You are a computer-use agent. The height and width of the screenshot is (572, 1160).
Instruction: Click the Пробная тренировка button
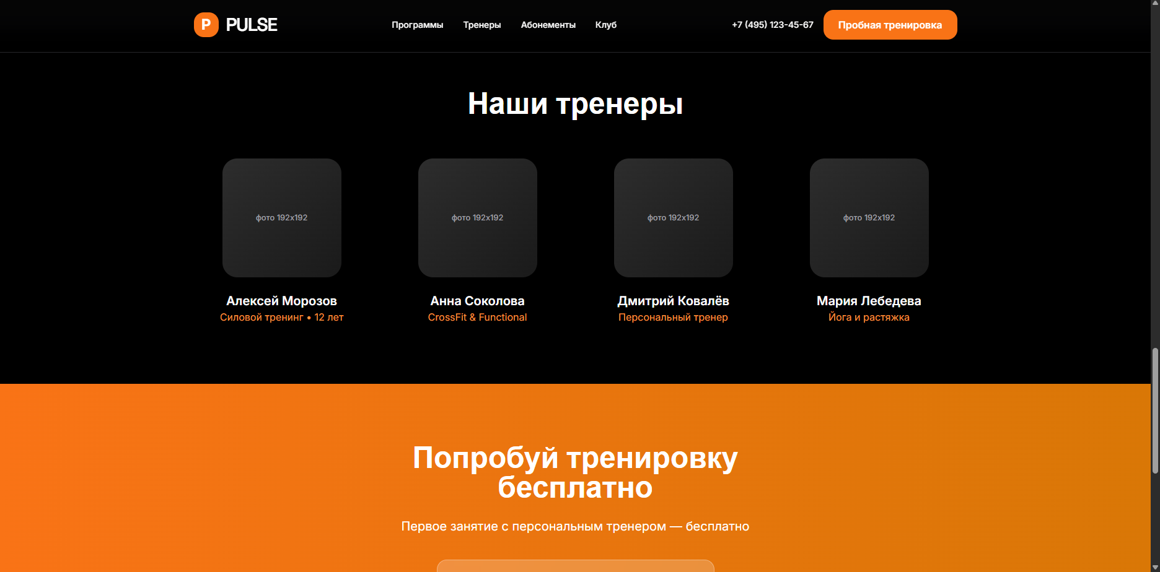click(x=890, y=25)
